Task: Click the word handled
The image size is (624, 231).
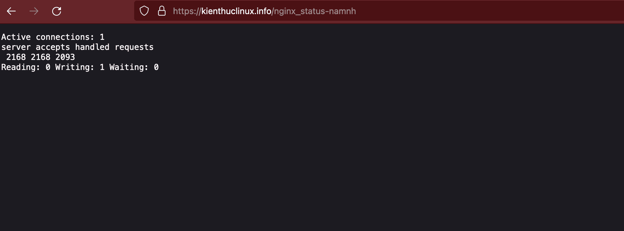Action: tap(92, 47)
